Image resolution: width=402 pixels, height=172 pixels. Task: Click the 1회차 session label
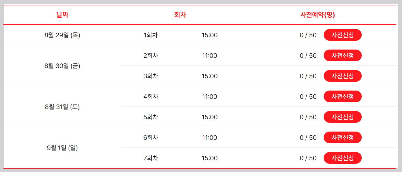[151, 35]
